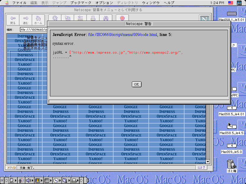246x184 pixels.
Task: Go forward with the 進む toolbar button
Action: (x=25, y=20)
